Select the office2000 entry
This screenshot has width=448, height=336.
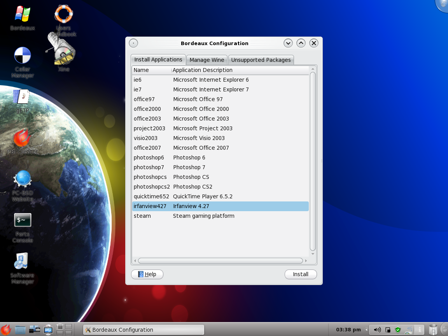click(x=220, y=109)
